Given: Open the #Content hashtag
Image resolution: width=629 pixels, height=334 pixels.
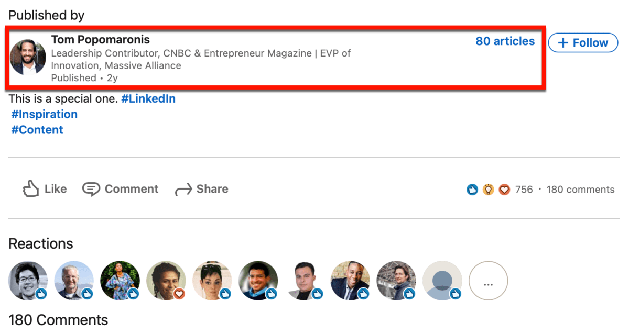Looking at the screenshot, I should pos(37,130).
